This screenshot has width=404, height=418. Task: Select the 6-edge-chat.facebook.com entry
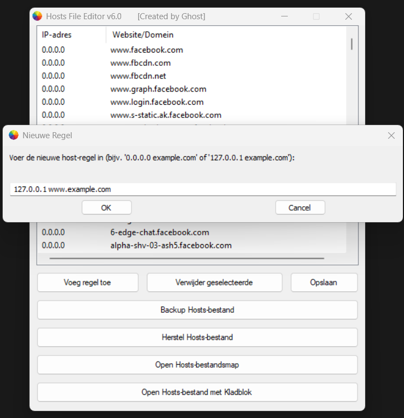[x=192, y=232]
